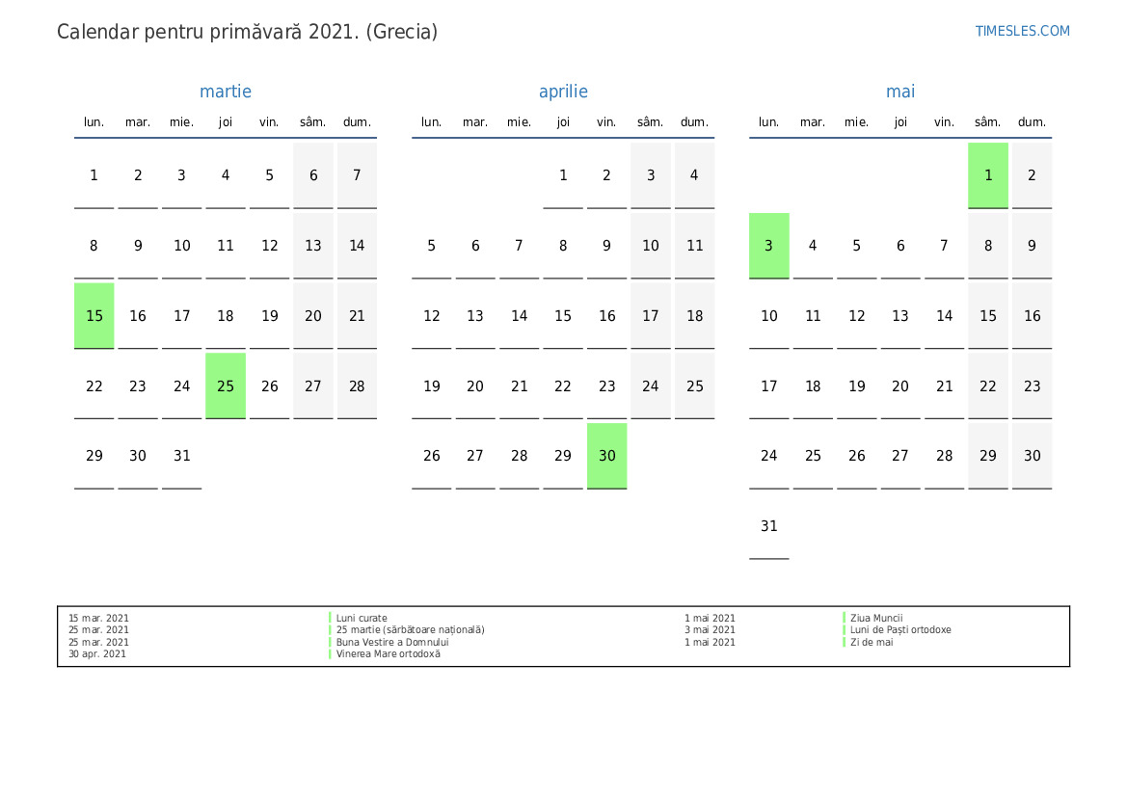Screen dimensions: 1127x797
Task: Click 'lun.' header under martie
Action: (94, 122)
